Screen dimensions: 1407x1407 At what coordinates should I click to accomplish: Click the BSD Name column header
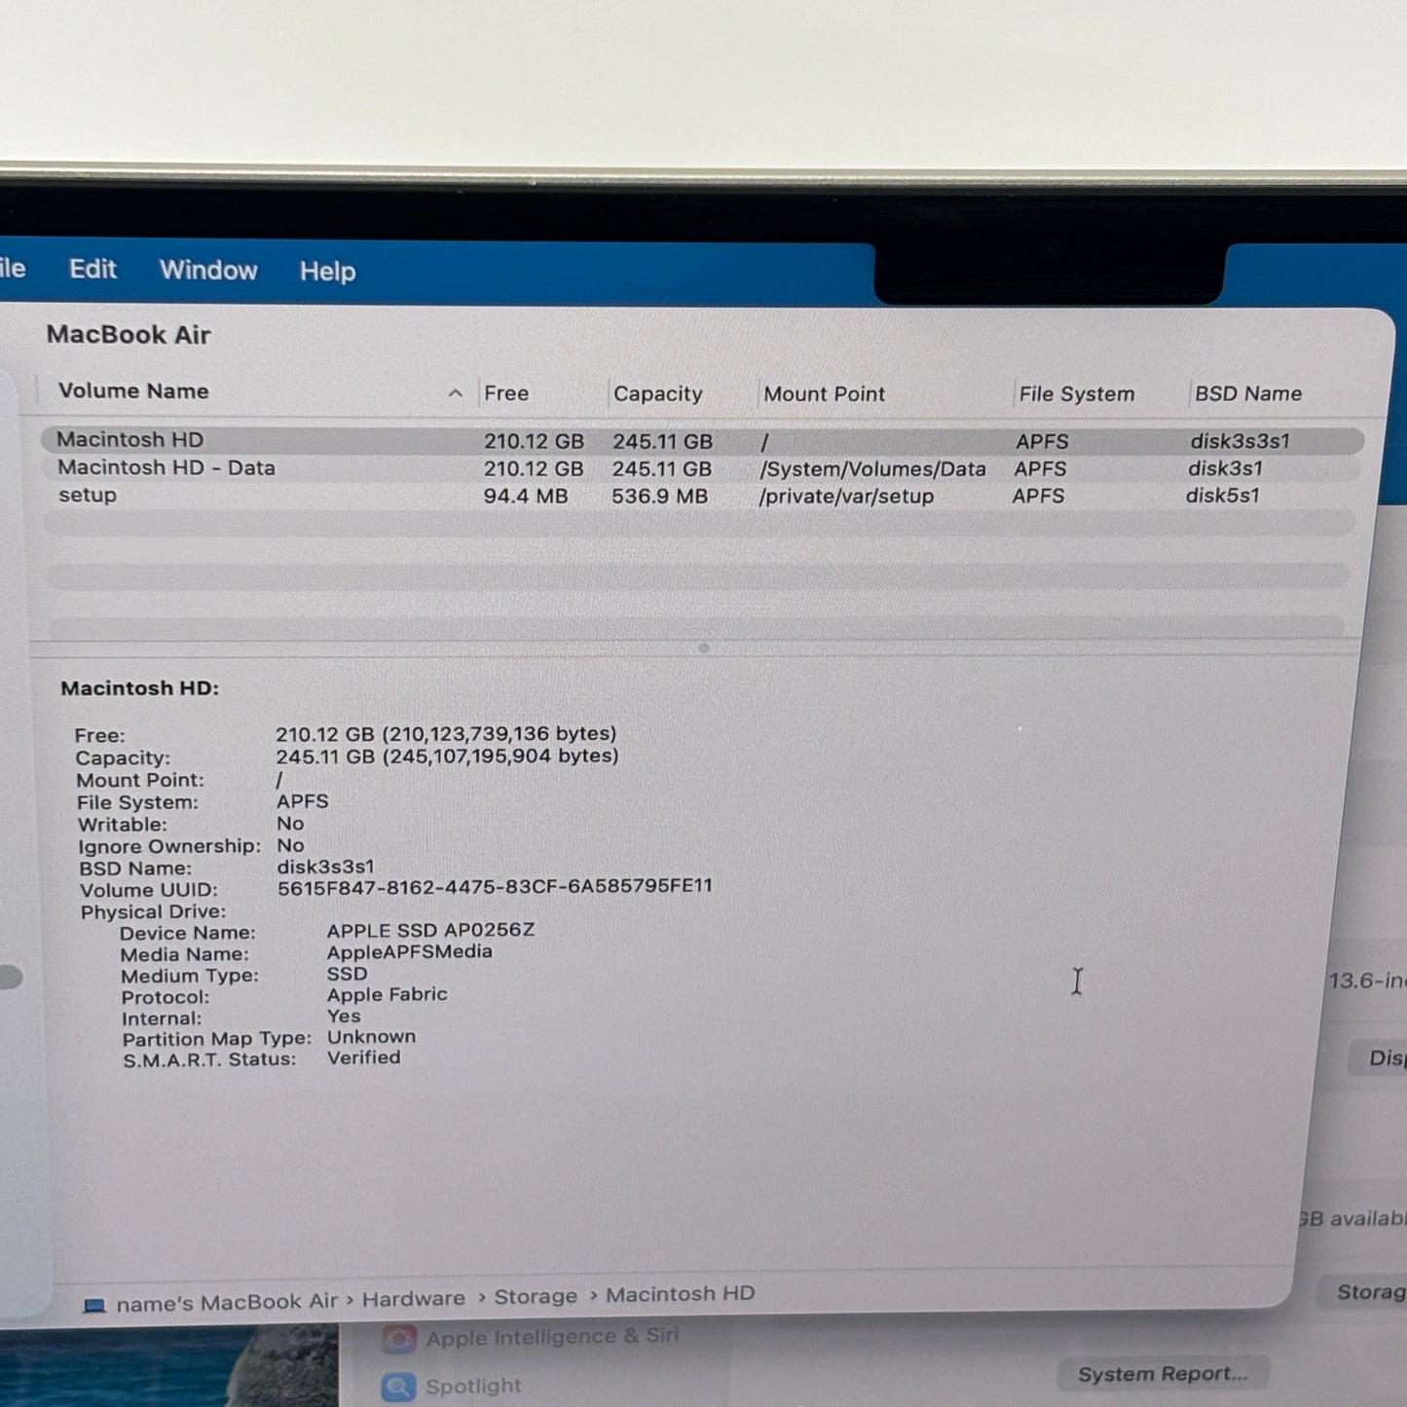coord(1248,393)
